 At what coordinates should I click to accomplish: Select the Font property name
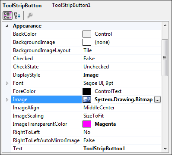click(x=18, y=83)
